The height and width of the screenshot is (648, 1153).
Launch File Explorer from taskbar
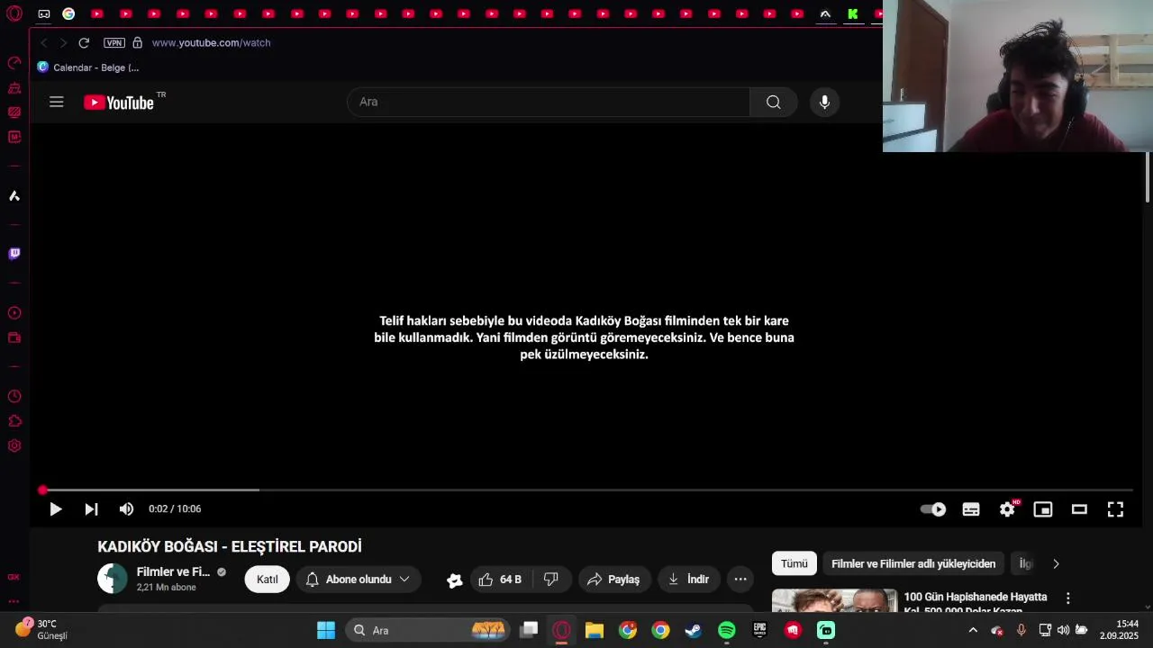pyautogui.click(x=595, y=630)
